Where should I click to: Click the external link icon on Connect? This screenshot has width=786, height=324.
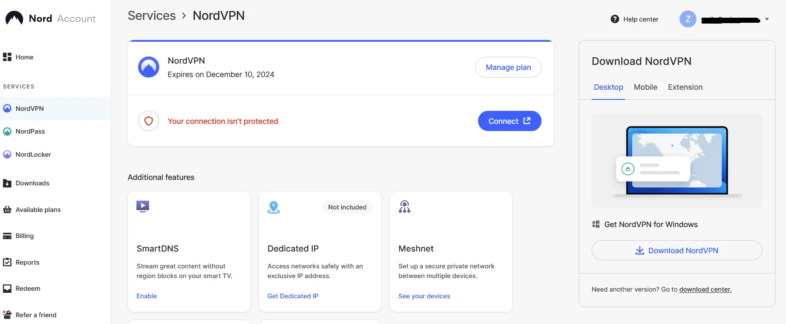click(527, 121)
